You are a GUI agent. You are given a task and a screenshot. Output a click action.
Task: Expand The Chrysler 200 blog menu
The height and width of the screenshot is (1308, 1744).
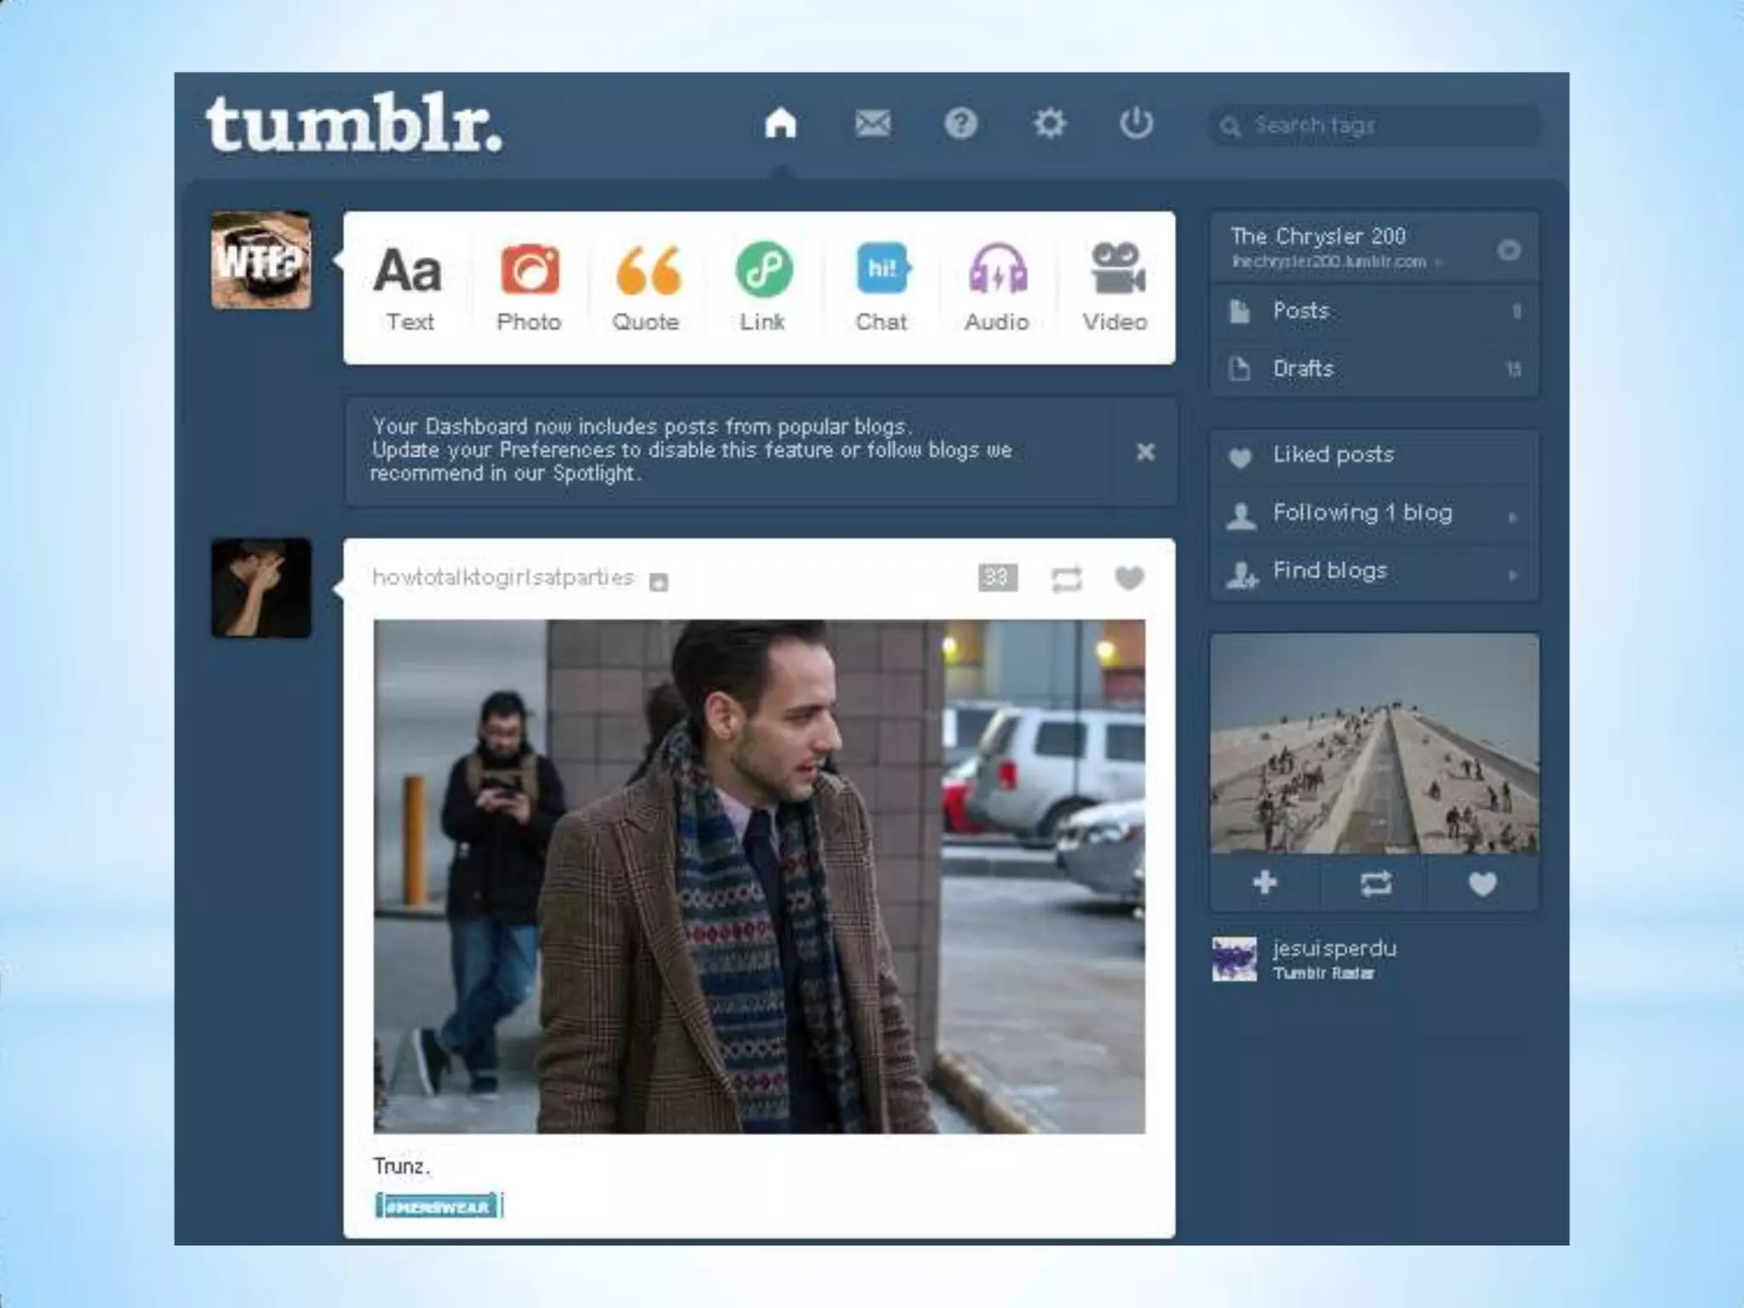[1508, 250]
